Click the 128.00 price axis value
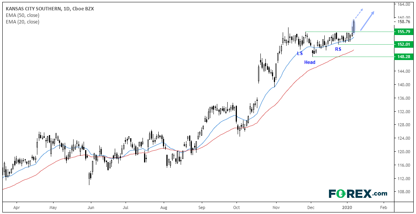Viewport: 416px width, 214px height. [x=404, y=125]
